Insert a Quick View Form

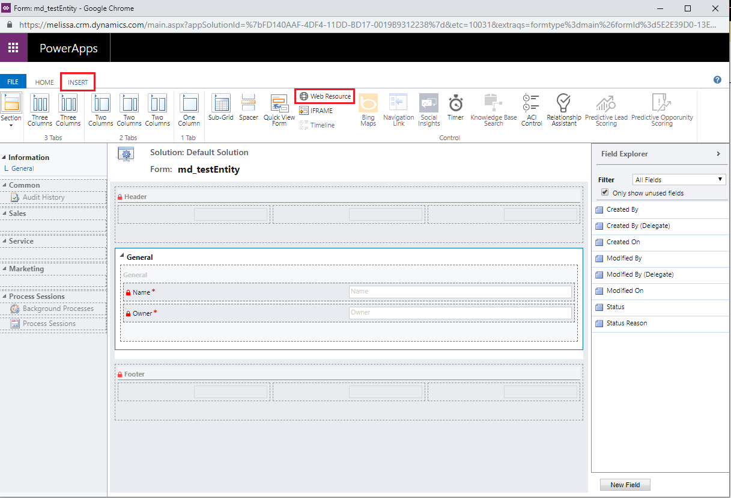coord(279,110)
